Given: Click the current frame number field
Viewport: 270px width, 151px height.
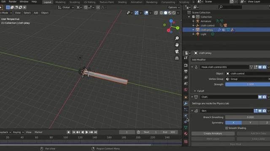Looking at the screenshot, I should pos(127,132).
